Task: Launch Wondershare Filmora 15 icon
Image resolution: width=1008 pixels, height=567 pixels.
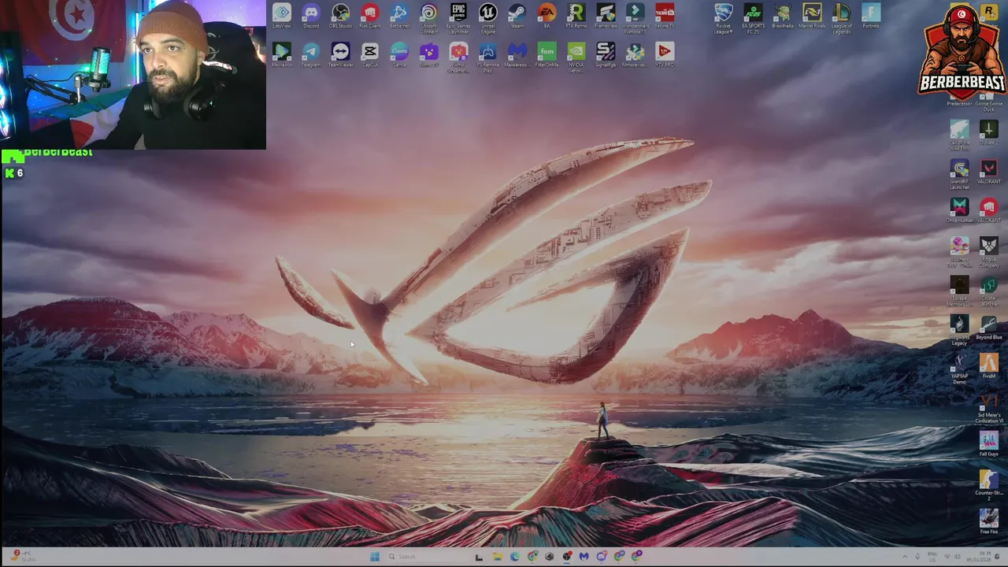Action: point(636,18)
